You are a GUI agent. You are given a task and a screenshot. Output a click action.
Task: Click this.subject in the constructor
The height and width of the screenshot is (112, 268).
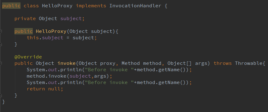coord(45,38)
